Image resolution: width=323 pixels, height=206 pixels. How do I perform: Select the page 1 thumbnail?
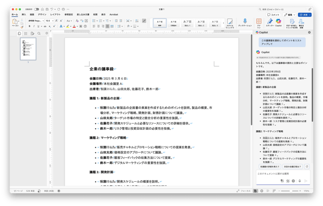(x=28, y=49)
